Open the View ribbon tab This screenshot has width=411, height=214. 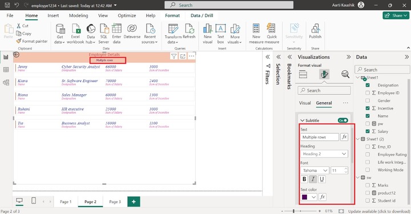click(x=103, y=15)
